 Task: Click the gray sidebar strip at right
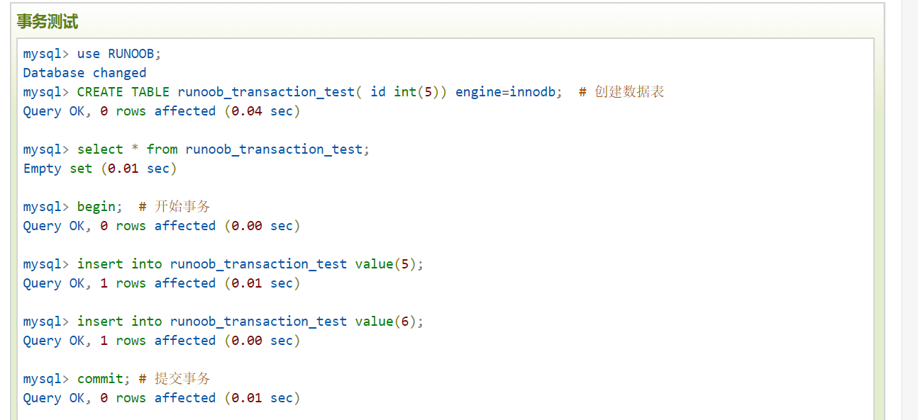[909, 210]
